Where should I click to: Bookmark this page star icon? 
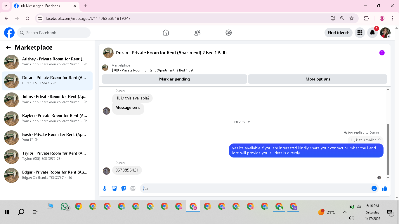(x=352, y=18)
